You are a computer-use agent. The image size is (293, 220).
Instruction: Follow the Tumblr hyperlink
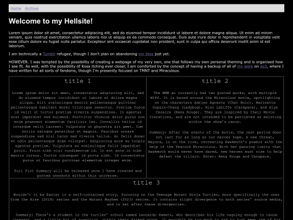pos(49,54)
